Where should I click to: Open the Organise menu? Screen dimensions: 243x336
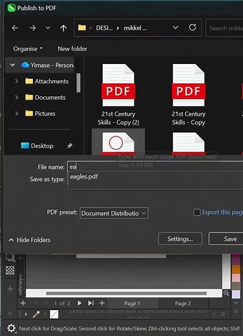click(28, 48)
